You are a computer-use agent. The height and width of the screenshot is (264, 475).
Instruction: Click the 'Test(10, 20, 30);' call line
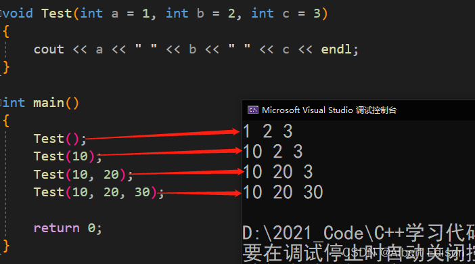click(x=99, y=192)
